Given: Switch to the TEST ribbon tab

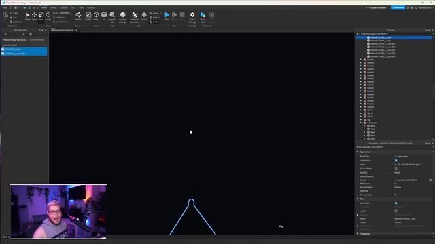Looking at the screenshot, I should pyautogui.click(x=73, y=7).
